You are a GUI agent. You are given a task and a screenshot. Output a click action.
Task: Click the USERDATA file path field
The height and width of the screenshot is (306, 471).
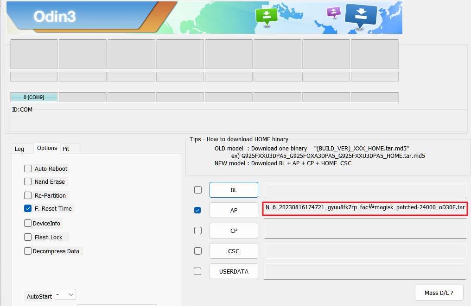pyautogui.click(x=365, y=271)
